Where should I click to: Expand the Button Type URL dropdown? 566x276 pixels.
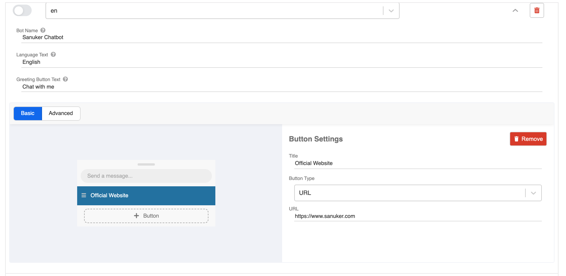pyautogui.click(x=533, y=193)
